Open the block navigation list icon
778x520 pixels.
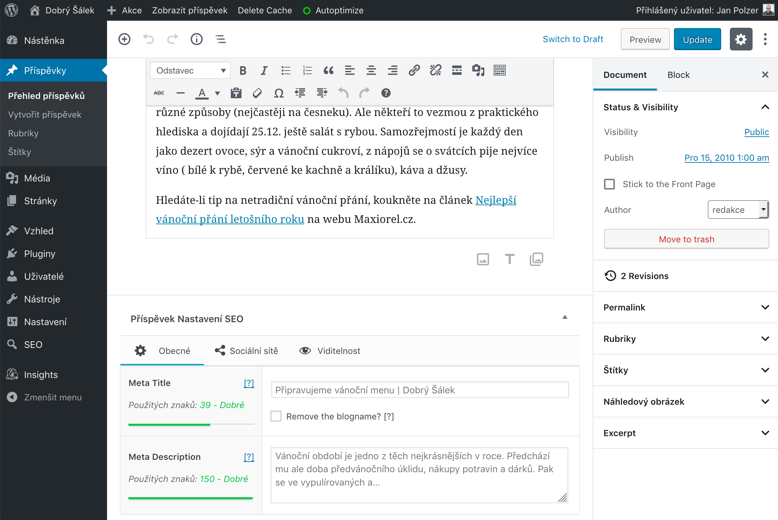(x=221, y=39)
